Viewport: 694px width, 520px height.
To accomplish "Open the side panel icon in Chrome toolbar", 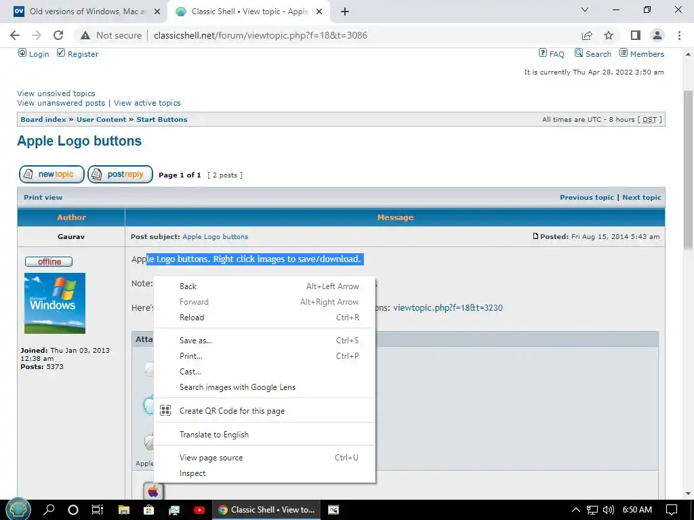I will [636, 35].
